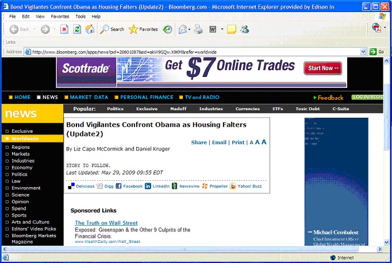392x263 pixels.
Task: Select Economy in the news sidebar
Action: pyautogui.click(x=22, y=168)
